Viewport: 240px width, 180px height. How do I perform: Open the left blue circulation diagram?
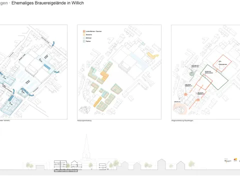33,72
